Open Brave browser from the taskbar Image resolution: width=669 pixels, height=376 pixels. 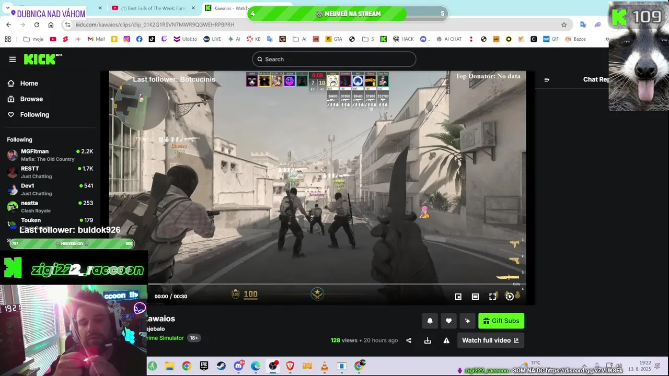point(290,366)
